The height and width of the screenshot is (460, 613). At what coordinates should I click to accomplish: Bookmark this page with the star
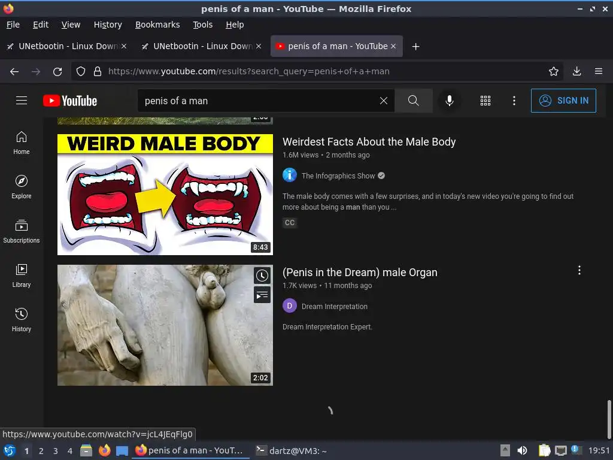click(553, 71)
